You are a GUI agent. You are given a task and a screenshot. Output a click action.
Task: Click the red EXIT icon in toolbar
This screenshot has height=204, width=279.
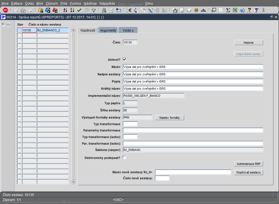pyautogui.click(x=5, y=10)
